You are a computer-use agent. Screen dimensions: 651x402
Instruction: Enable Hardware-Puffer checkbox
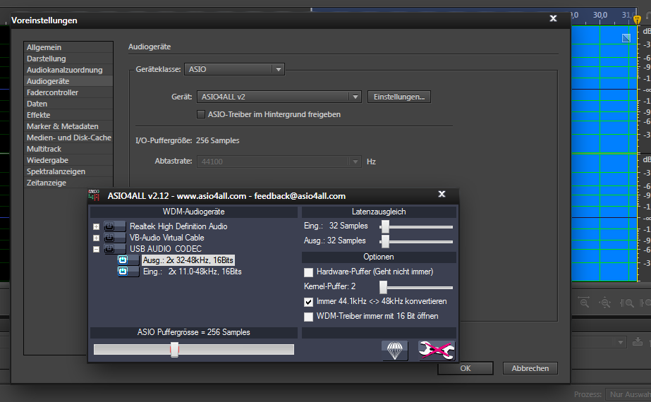click(x=308, y=272)
